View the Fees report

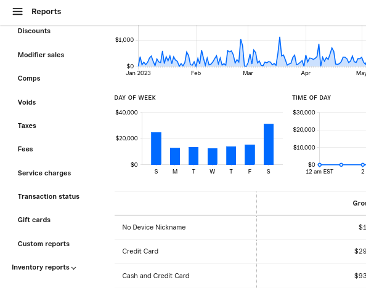pos(25,150)
